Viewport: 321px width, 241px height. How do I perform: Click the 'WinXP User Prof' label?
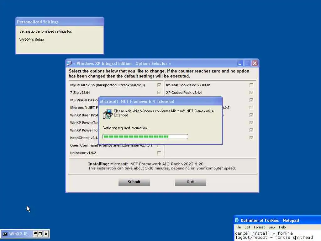click(x=84, y=115)
